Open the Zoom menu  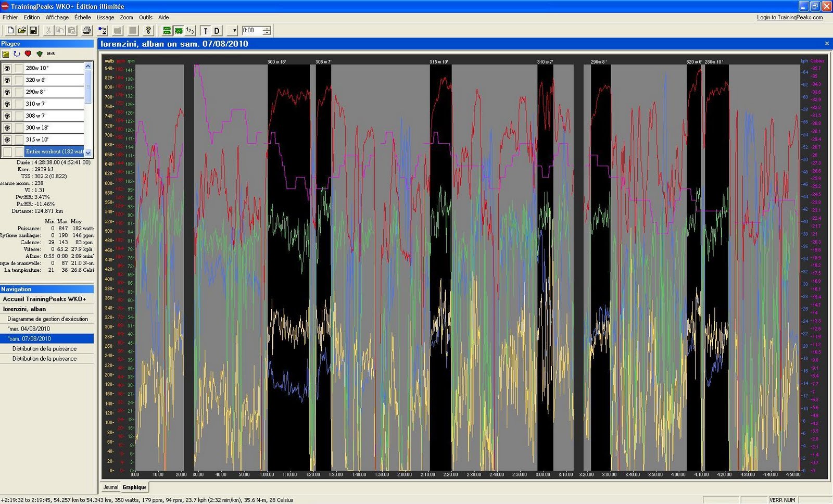[127, 17]
